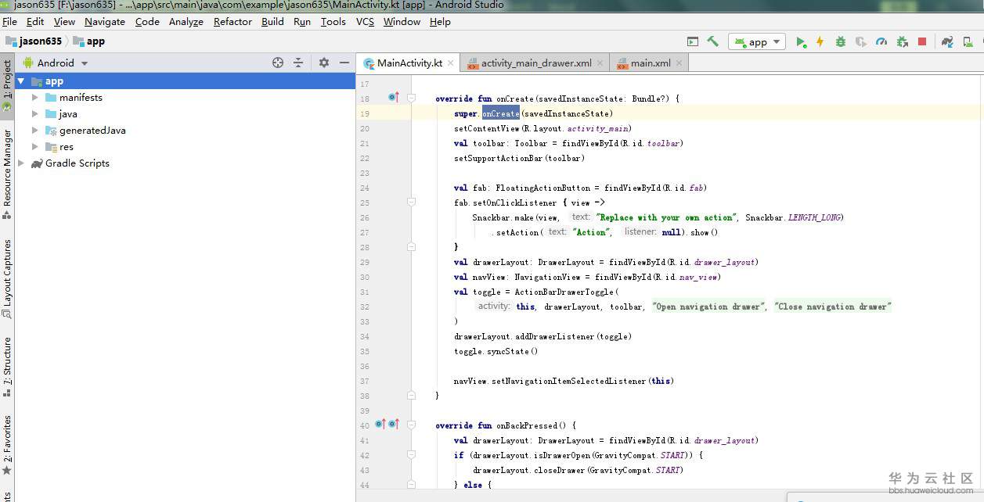The height and width of the screenshot is (502, 984).
Task: Open Project panel settings gear
Action: (324, 63)
